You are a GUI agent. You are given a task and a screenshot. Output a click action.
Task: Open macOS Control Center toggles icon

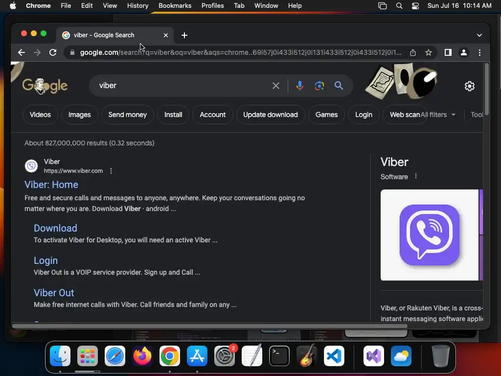(415, 6)
